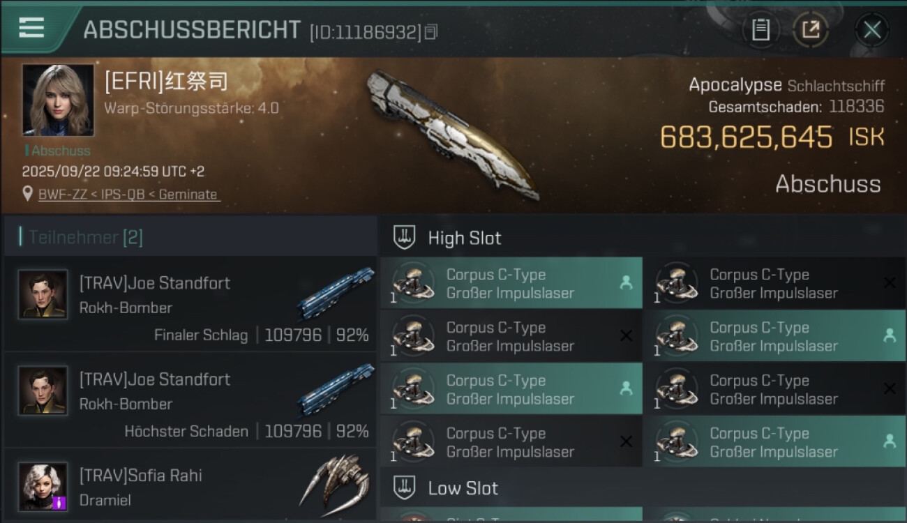907x523 pixels.
Task: Click the High Slot shield icon
Action: tap(404, 237)
